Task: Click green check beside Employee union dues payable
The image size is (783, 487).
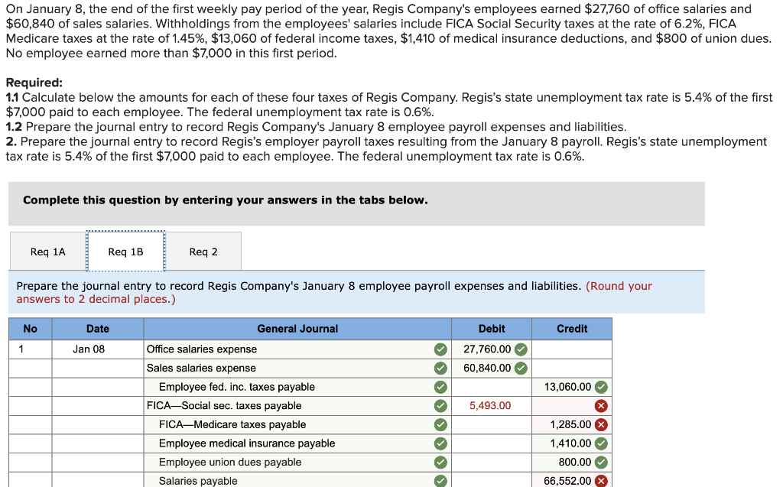Action: [440, 462]
